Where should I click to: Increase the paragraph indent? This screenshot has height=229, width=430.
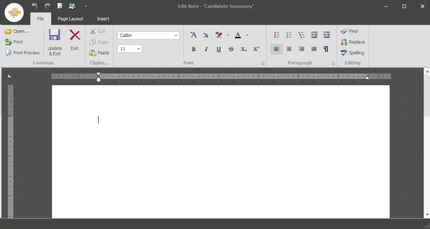pos(326,35)
